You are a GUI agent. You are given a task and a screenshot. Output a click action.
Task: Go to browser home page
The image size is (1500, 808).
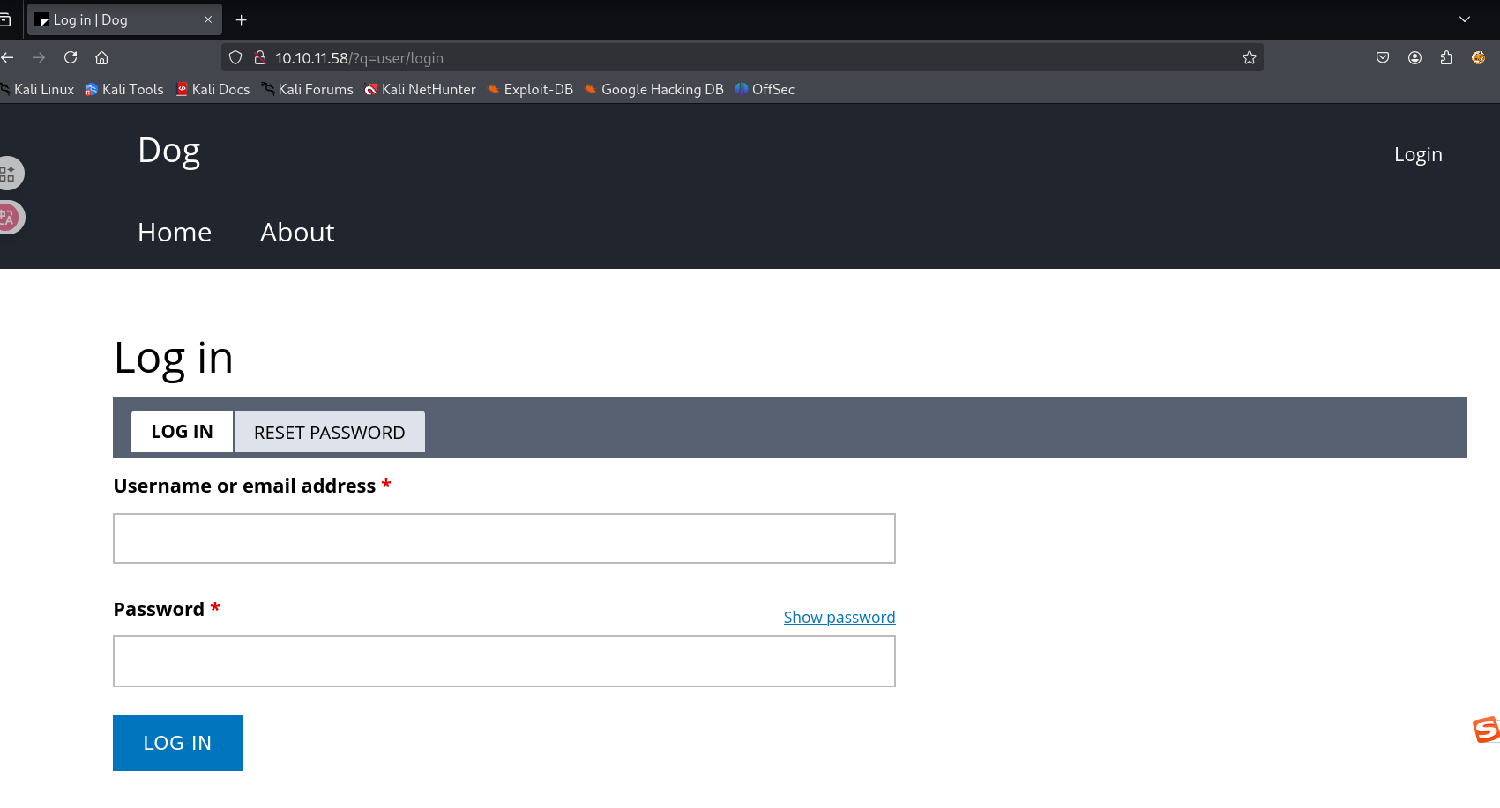[102, 57]
